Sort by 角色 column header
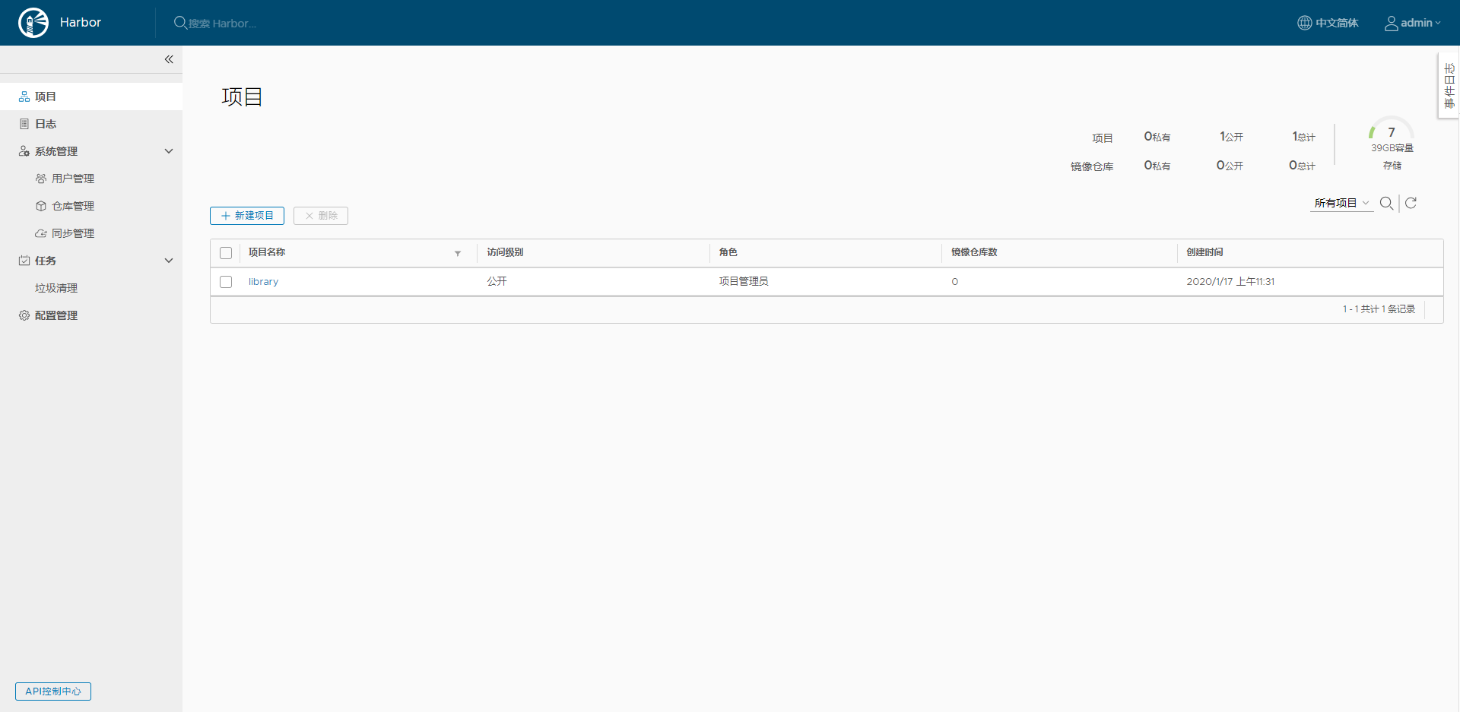This screenshot has height=712, width=1460. click(x=728, y=252)
